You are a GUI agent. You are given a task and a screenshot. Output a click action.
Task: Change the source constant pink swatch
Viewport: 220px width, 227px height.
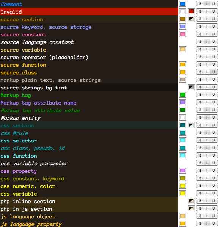coord(182,34)
